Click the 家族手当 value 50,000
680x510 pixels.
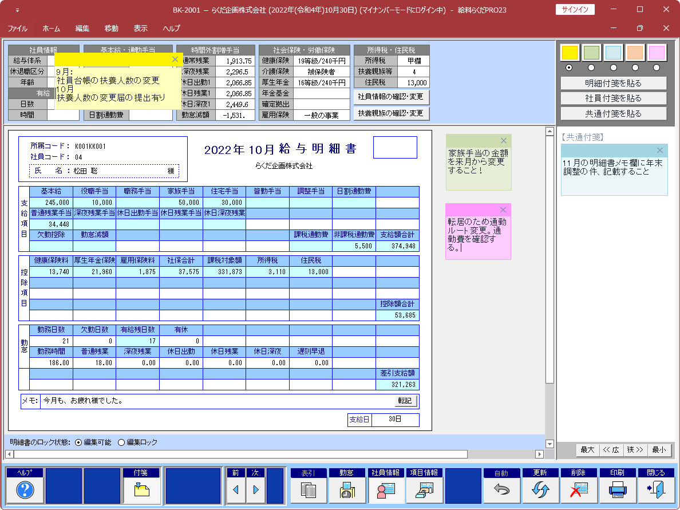(x=181, y=203)
